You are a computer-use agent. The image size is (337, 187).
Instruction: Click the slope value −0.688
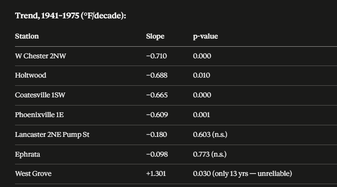pos(157,75)
